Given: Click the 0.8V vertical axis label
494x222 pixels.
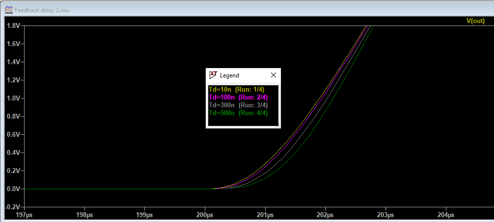Looking at the screenshot, I should coord(14,116).
